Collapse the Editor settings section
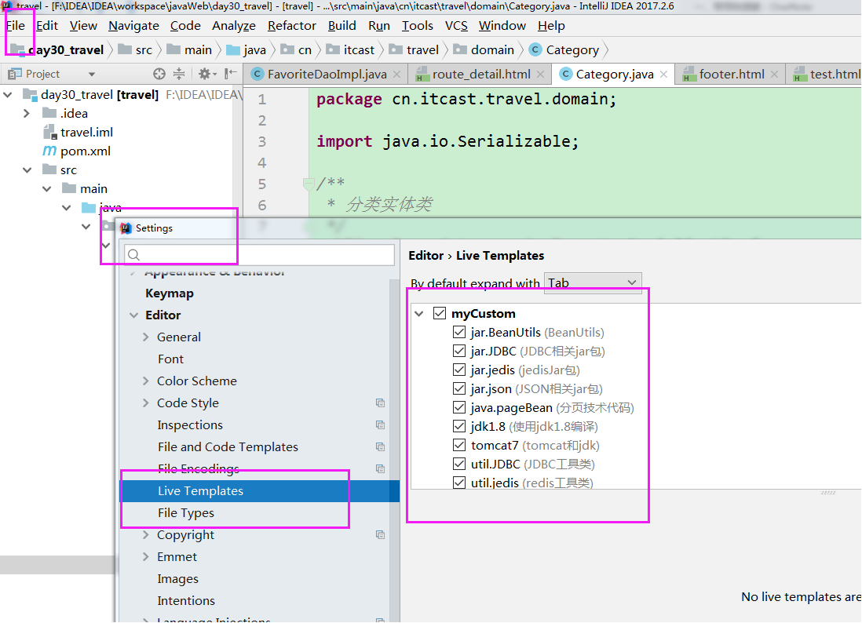 tap(133, 315)
